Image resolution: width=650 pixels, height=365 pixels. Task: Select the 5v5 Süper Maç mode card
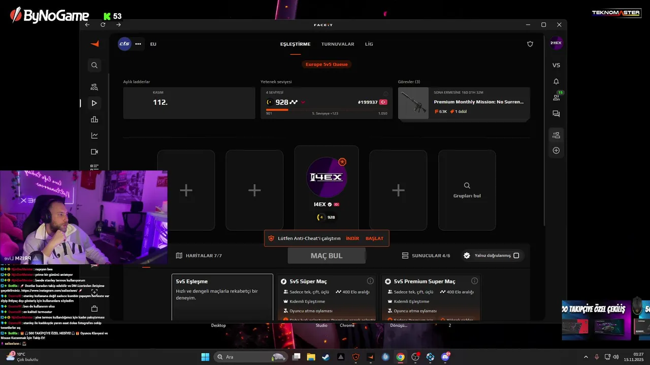[x=327, y=297]
